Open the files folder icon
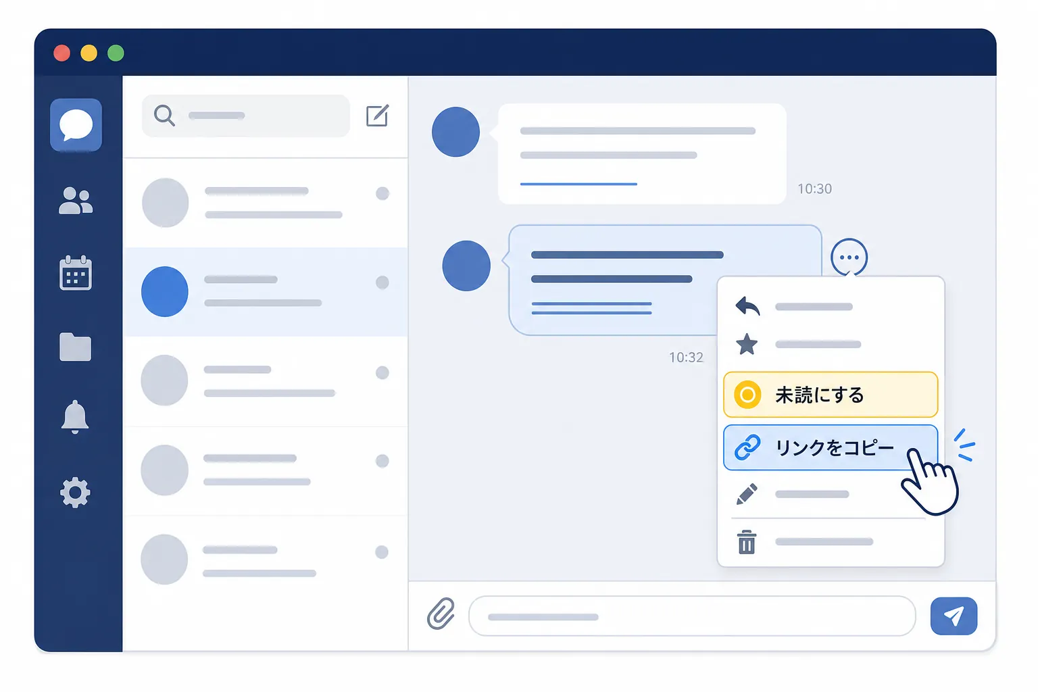The height and width of the screenshot is (692, 1038). 76,347
